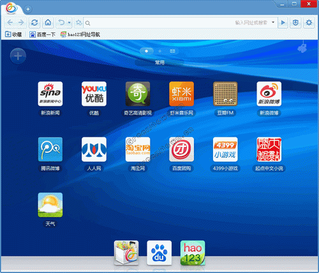Screen dimensions: 319x273
Task: Go forward with the forward arrow
Action: pyautogui.click(x=21, y=22)
